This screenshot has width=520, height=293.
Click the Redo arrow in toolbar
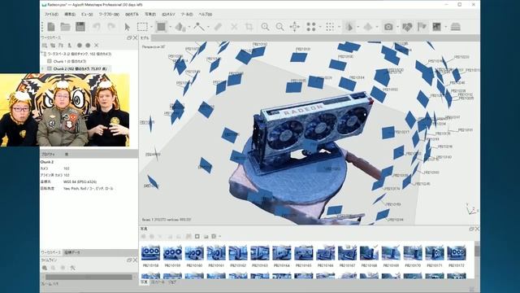pyautogui.click(x=111, y=27)
